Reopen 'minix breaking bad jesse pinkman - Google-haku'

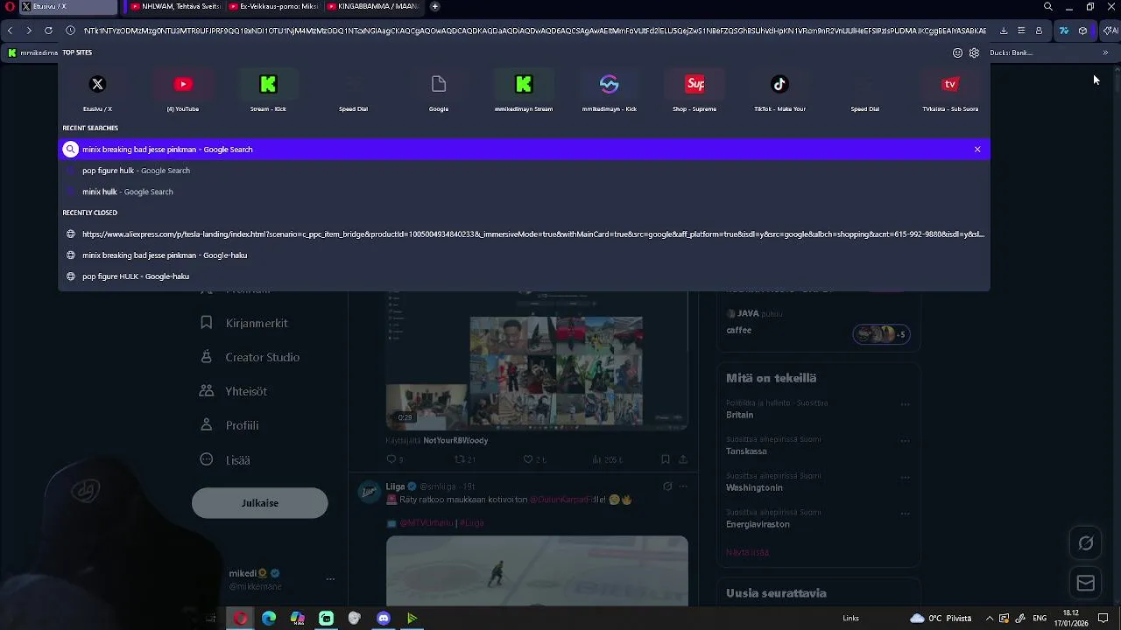[524, 255]
